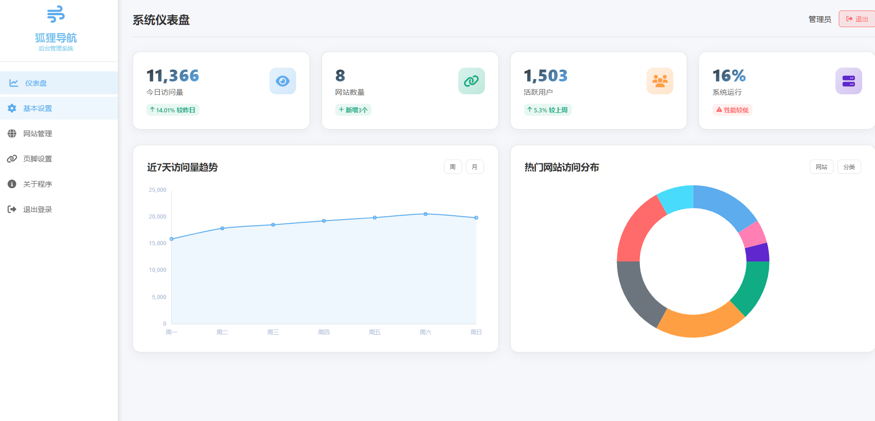Click the eye icon on today's visits card

click(x=282, y=81)
